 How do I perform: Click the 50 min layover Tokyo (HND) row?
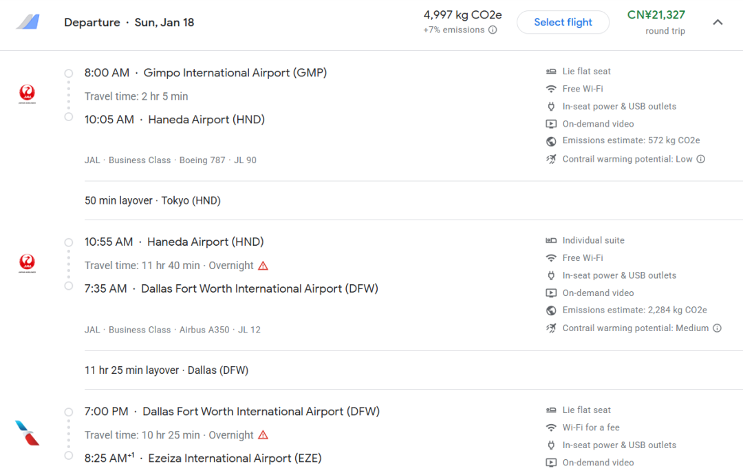[153, 201]
